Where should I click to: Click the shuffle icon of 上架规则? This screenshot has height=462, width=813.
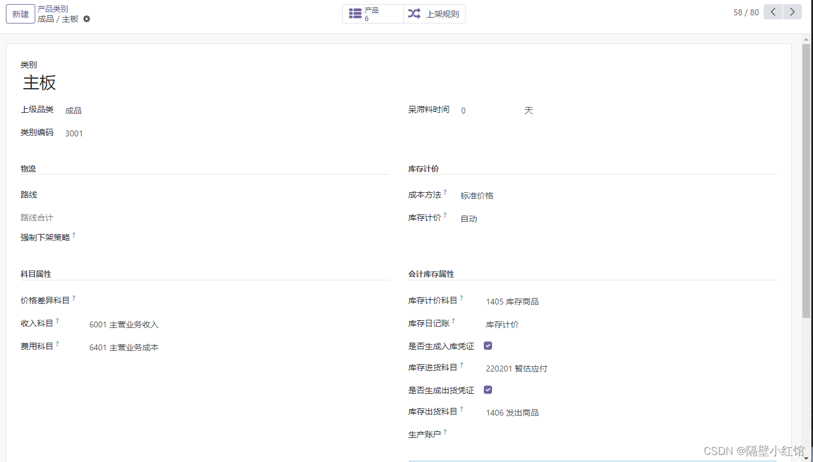tap(414, 14)
